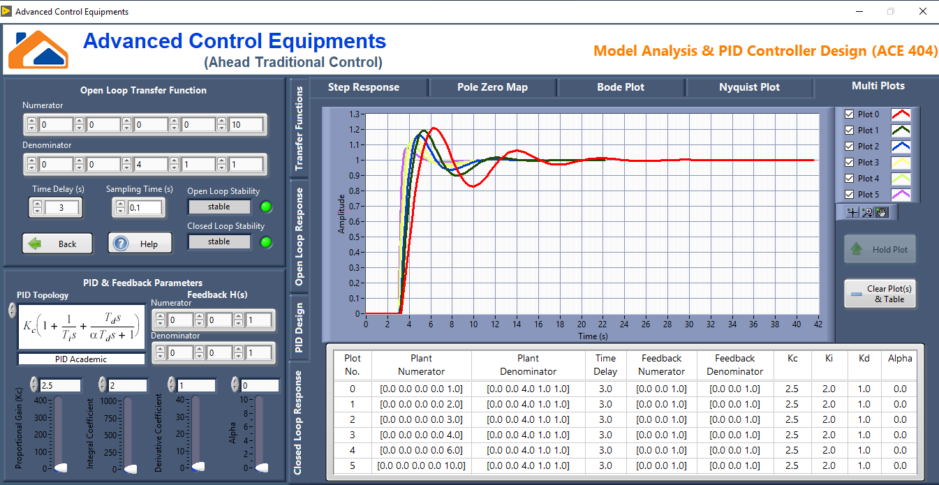This screenshot has width=939, height=485.
Task: Click Clear Plot(s) & Table button
Action: (880, 294)
